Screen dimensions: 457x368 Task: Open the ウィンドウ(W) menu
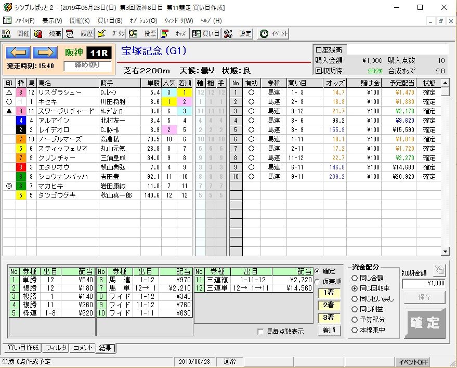tap(179, 21)
